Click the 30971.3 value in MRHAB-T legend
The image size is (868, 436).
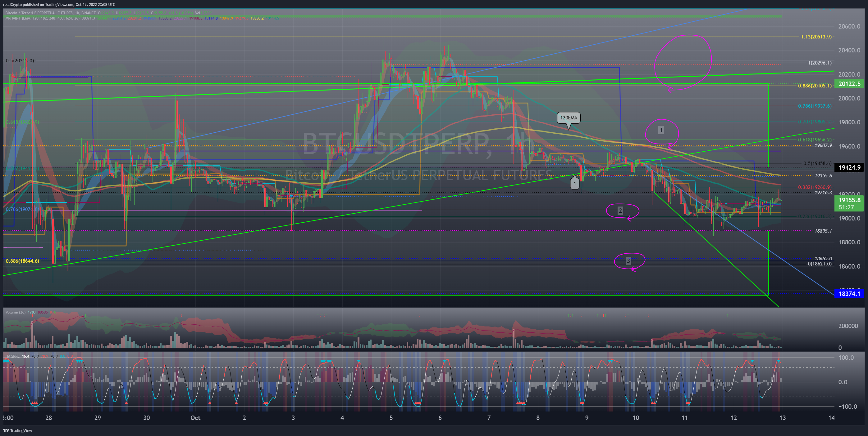(88, 18)
